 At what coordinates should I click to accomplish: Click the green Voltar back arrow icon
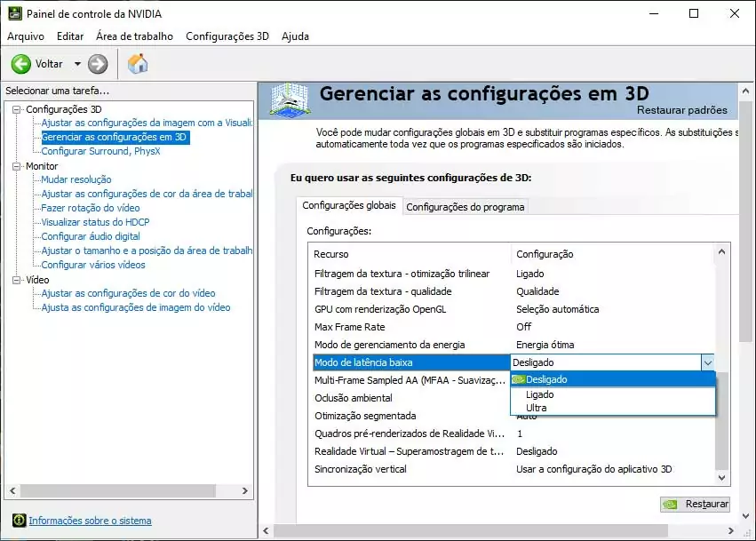pos(21,64)
